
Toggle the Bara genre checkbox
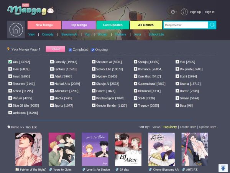(177, 105)
